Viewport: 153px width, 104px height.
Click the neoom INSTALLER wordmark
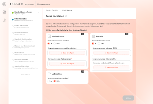coord(22,4)
